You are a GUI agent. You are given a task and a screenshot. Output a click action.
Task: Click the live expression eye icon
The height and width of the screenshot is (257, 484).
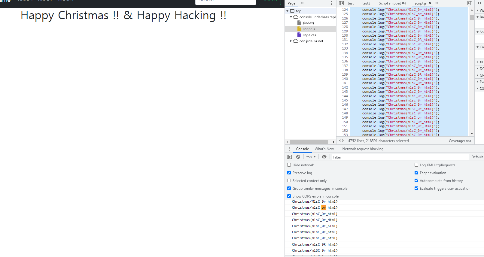(324, 157)
